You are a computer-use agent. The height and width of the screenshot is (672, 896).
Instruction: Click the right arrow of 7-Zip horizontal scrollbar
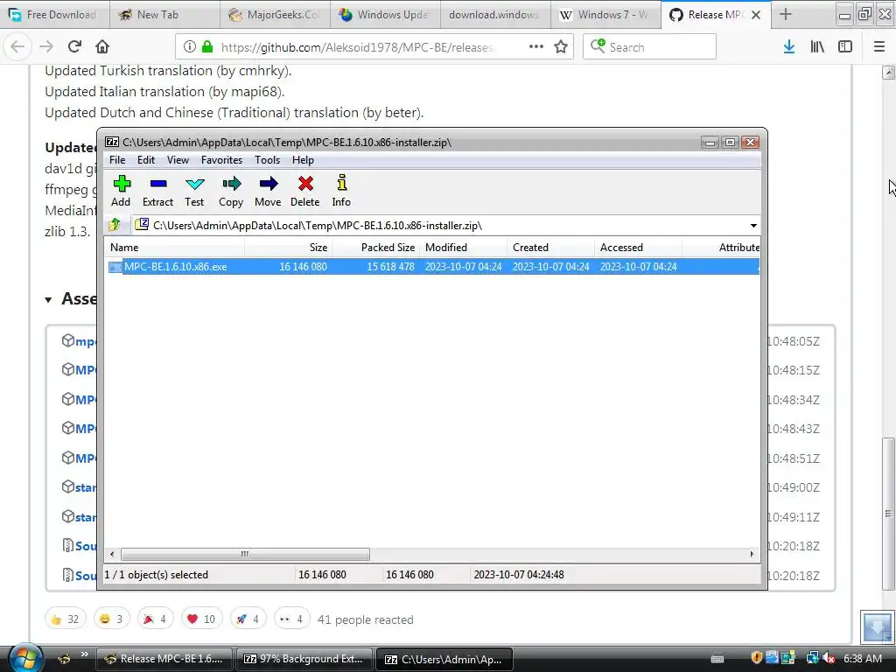(x=752, y=554)
